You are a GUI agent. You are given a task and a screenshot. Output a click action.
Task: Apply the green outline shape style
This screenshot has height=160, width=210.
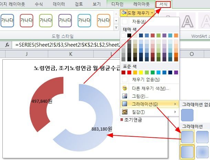pos(46,21)
